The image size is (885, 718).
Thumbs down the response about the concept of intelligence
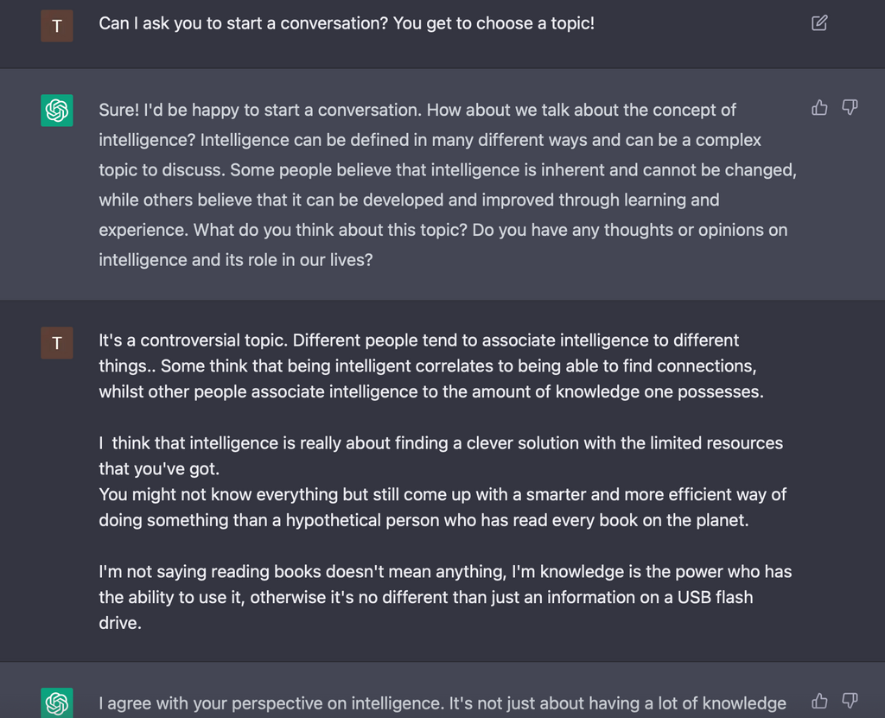tap(850, 107)
